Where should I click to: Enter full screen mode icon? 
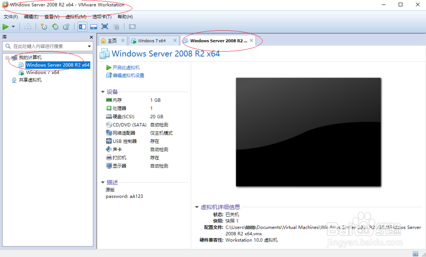[105, 27]
